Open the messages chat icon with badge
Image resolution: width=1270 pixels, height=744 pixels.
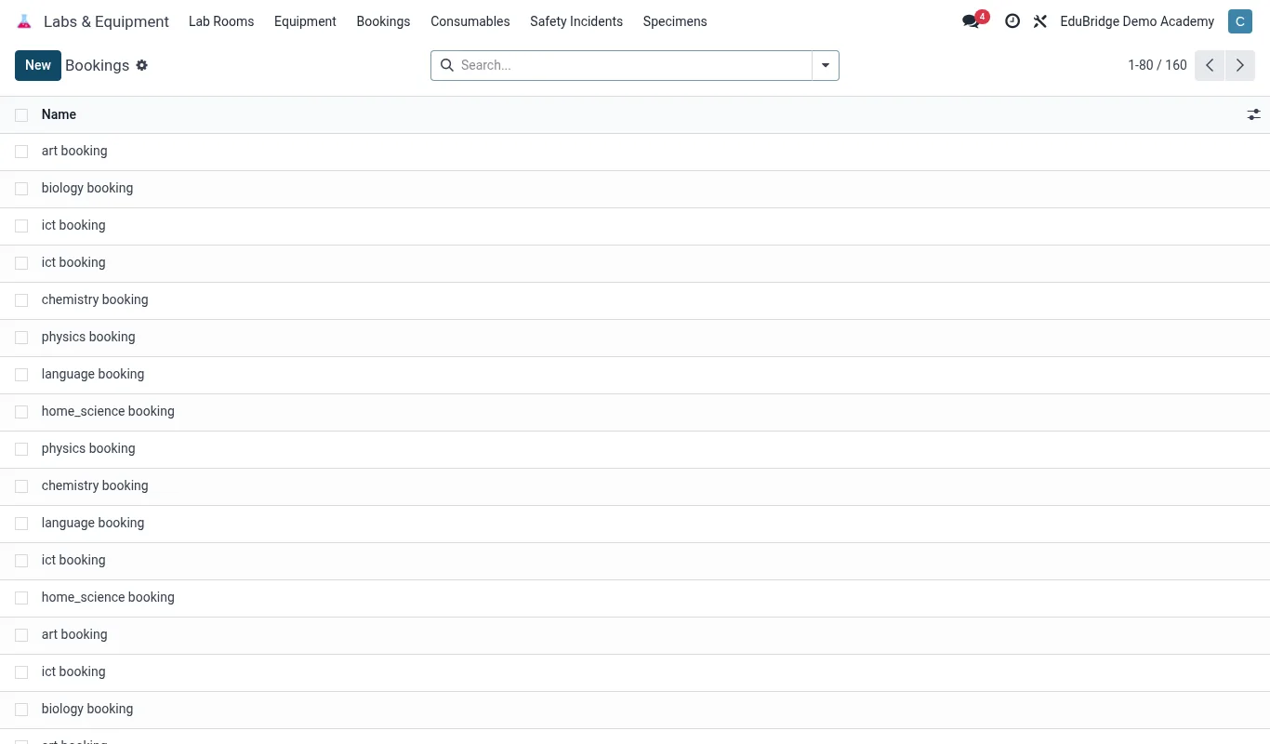coord(974,20)
